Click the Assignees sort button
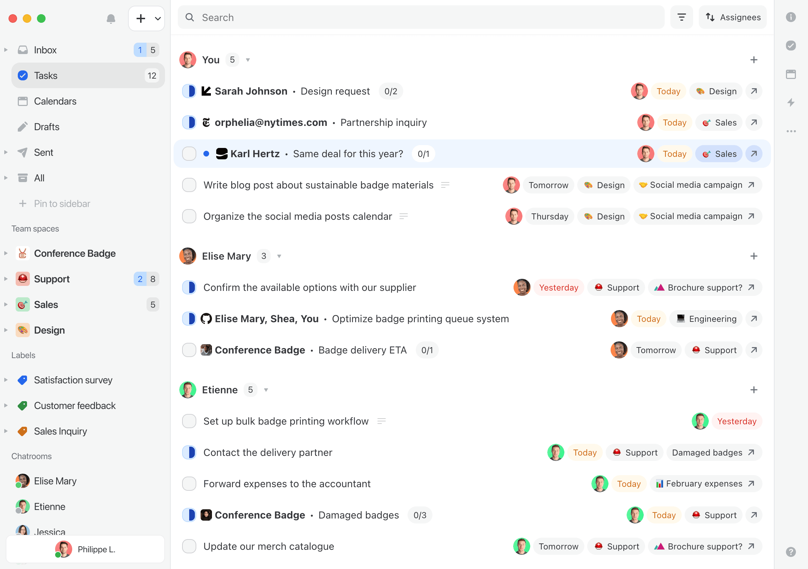 tap(733, 17)
